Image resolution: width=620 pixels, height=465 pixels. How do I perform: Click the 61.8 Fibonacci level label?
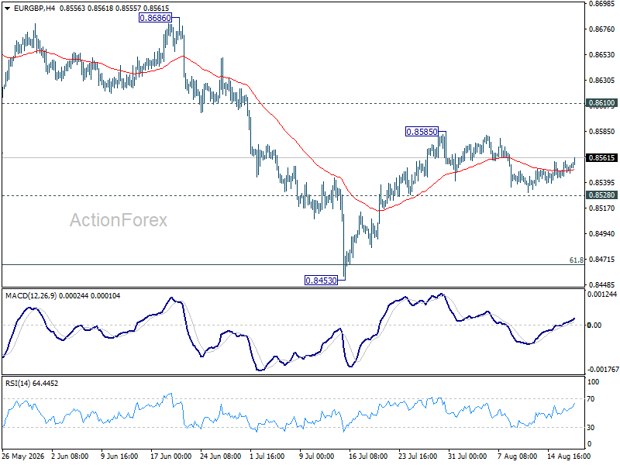tap(576, 260)
